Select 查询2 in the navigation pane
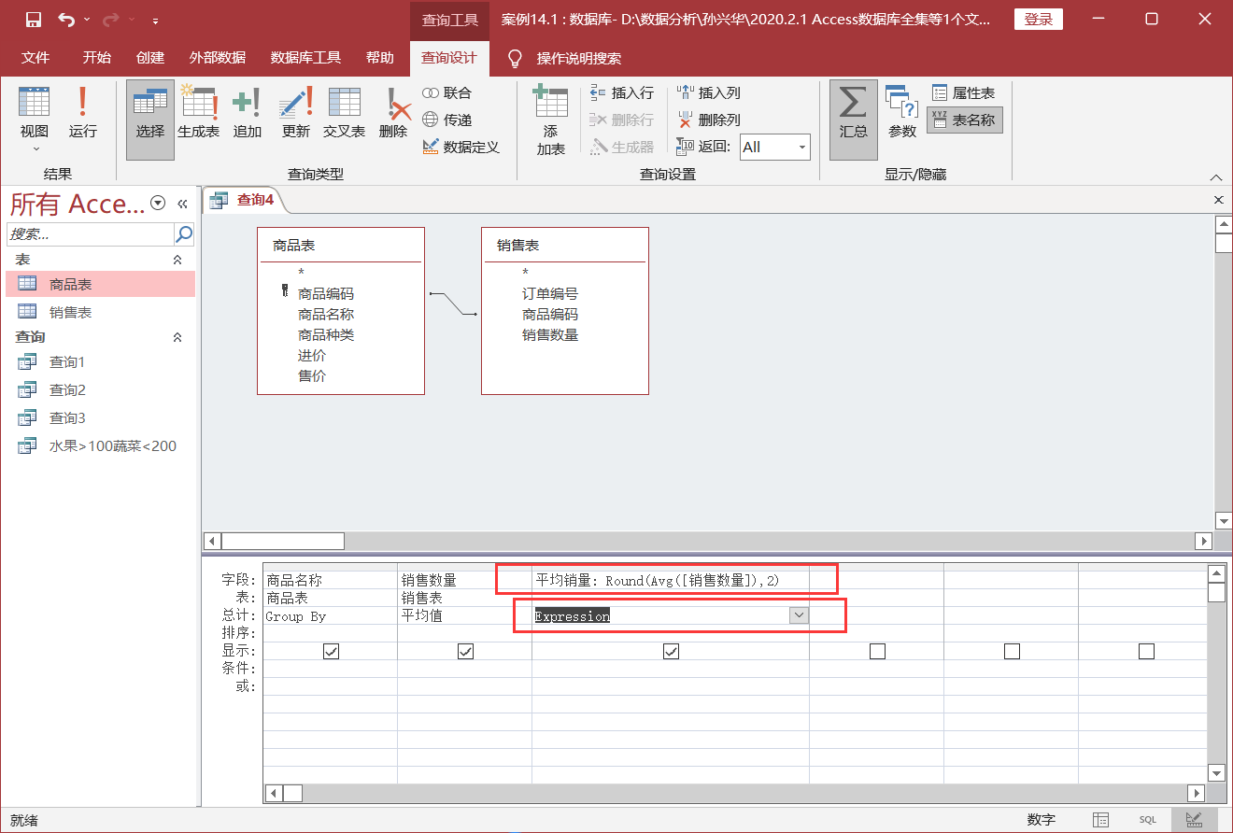 point(101,390)
